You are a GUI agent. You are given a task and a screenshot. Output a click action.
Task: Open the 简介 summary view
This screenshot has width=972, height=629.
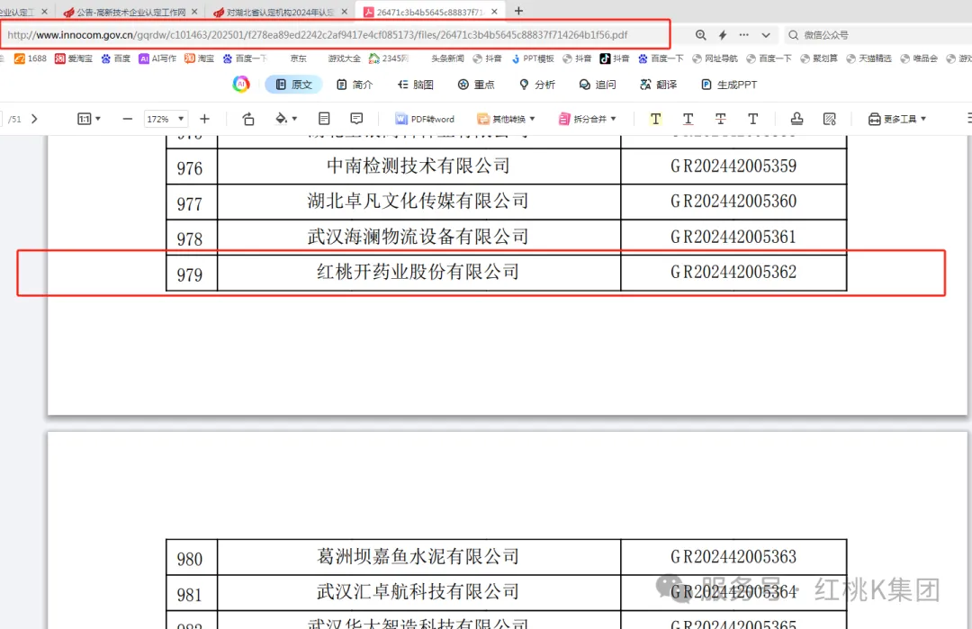(355, 85)
